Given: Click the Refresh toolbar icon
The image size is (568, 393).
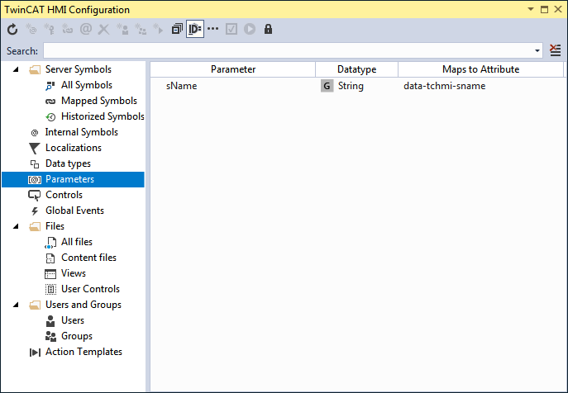Looking at the screenshot, I should pyautogui.click(x=12, y=30).
